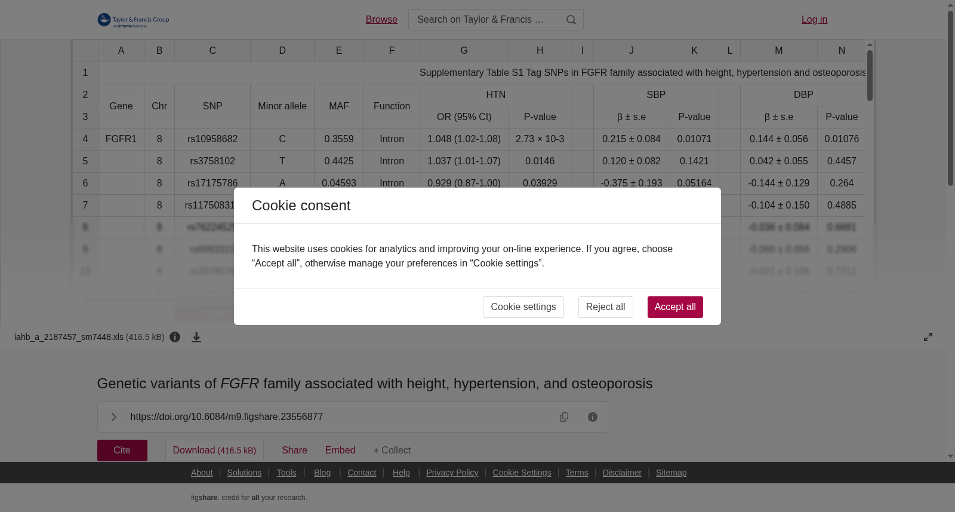The height and width of the screenshot is (512, 955).
Task: Click cell with SNP rs10958682
Action: (212, 139)
